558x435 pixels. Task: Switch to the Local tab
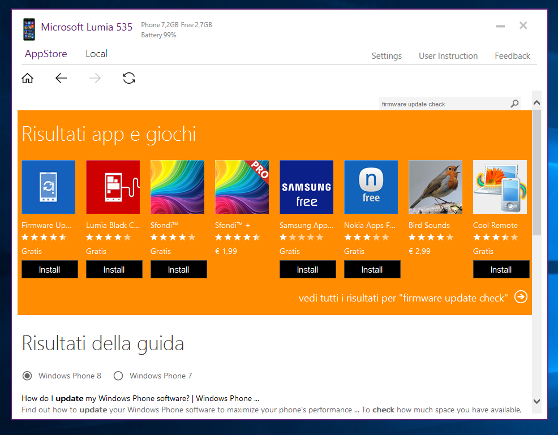click(96, 54)
